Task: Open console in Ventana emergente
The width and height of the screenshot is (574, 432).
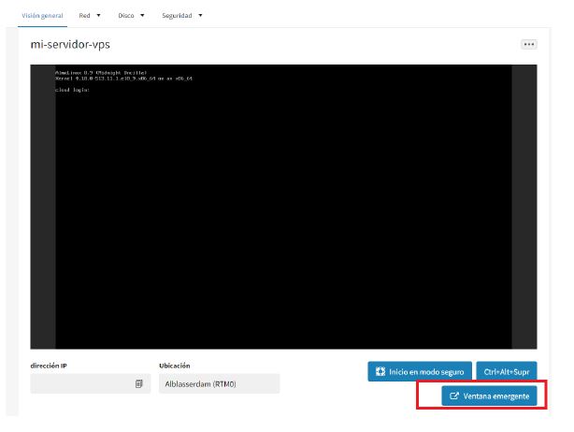Action: [489, 396]
